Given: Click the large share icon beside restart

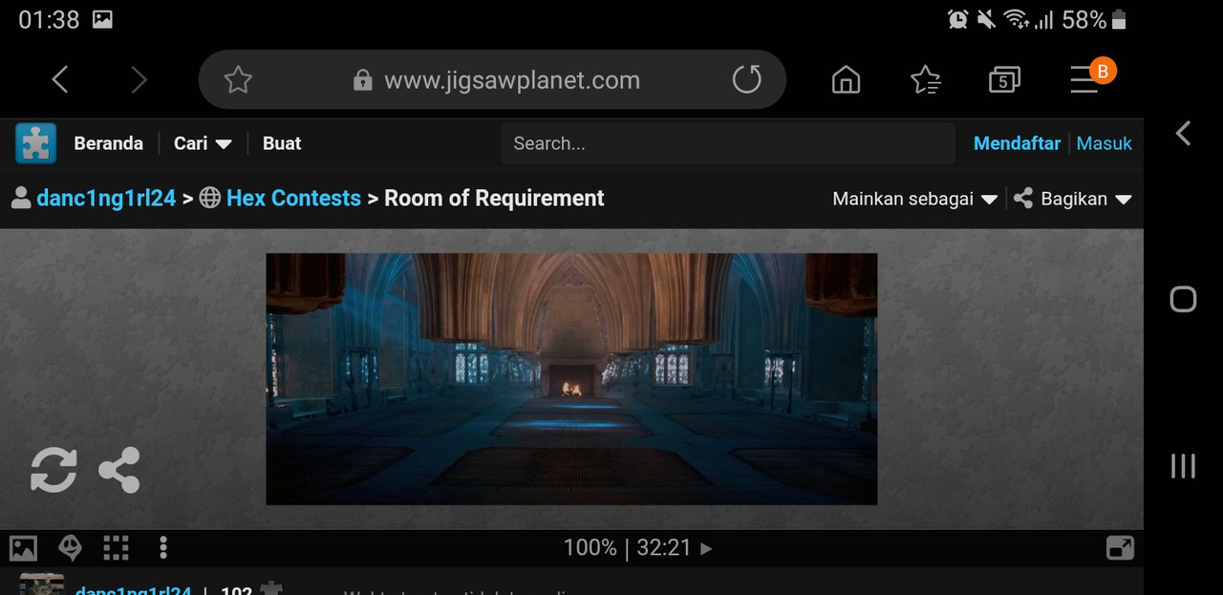Looking at the screenshot, I should point(119,470).
